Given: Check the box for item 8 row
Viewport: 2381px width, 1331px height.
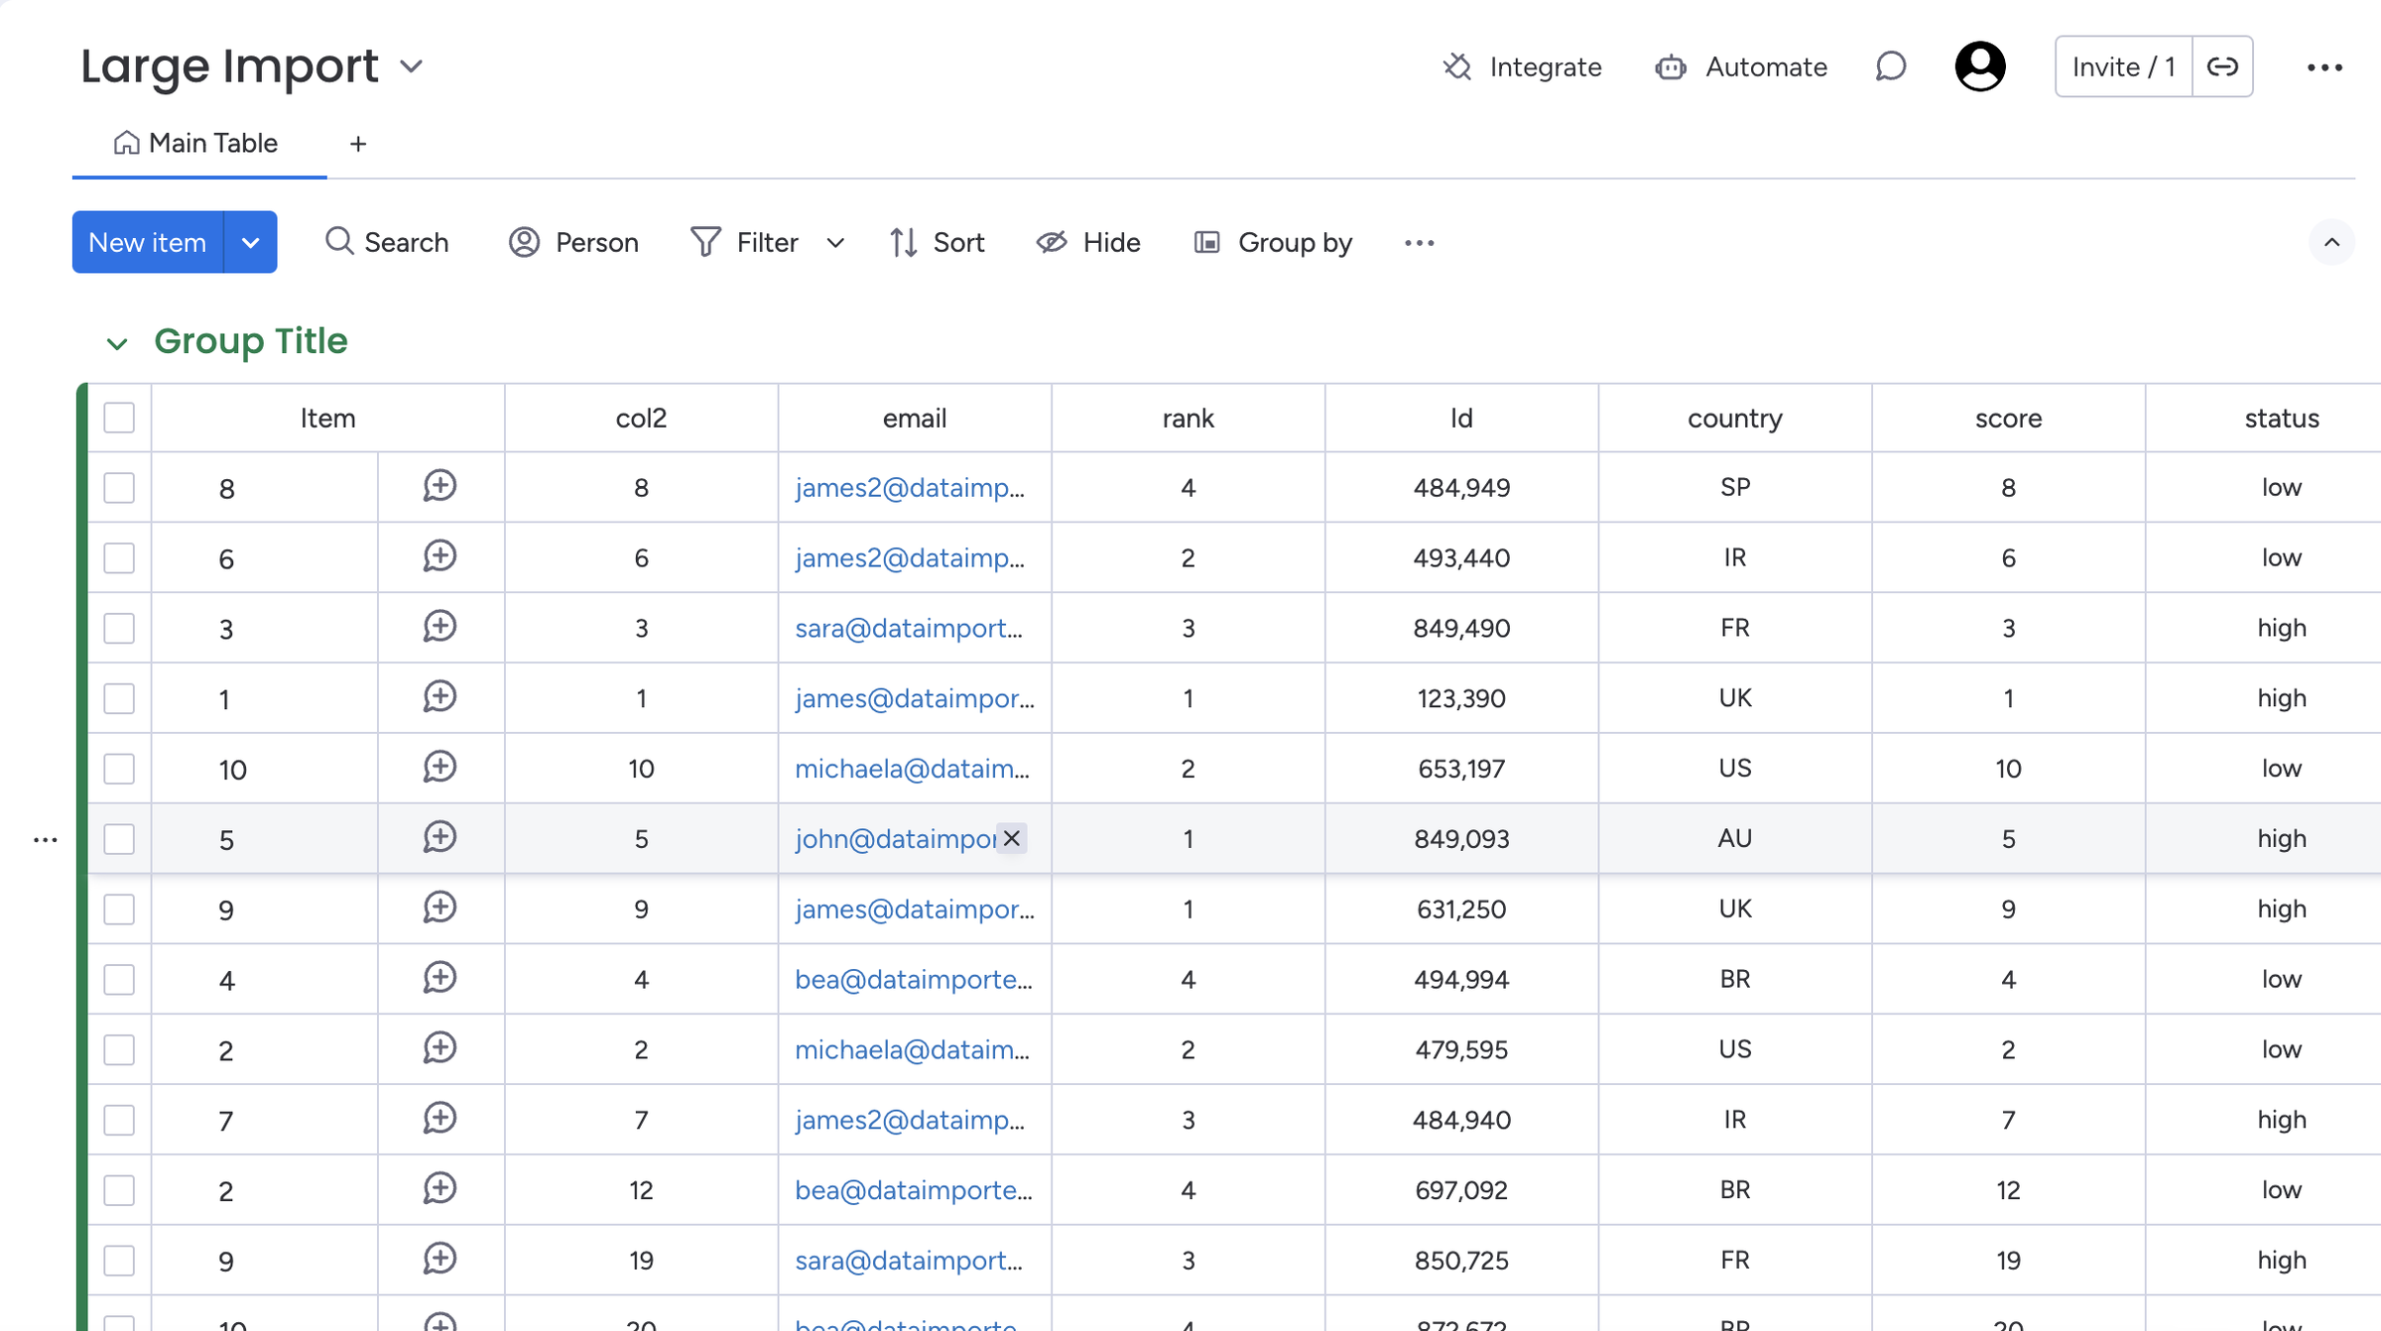Looking at the screenshot, I should tap(119, 488).
